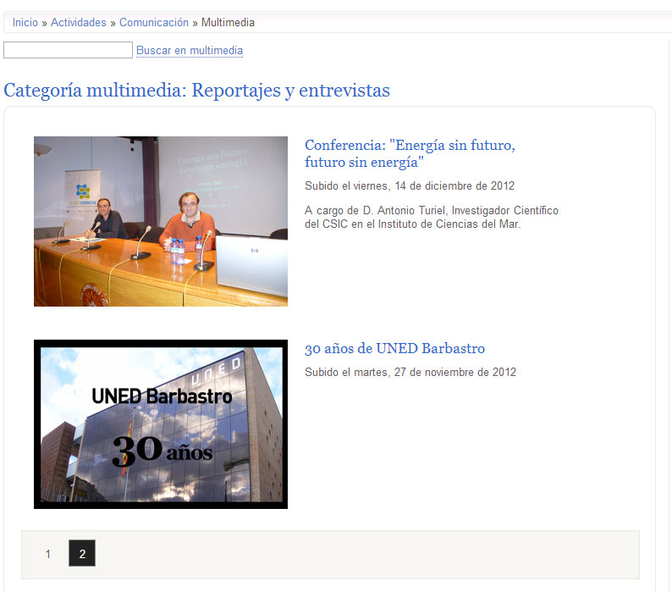The height and width of the screenshot is (592, 672).
Task: Navigate to the Comunicación breadcrumb link
Action: pyautogui.click(x=154, y=22)
